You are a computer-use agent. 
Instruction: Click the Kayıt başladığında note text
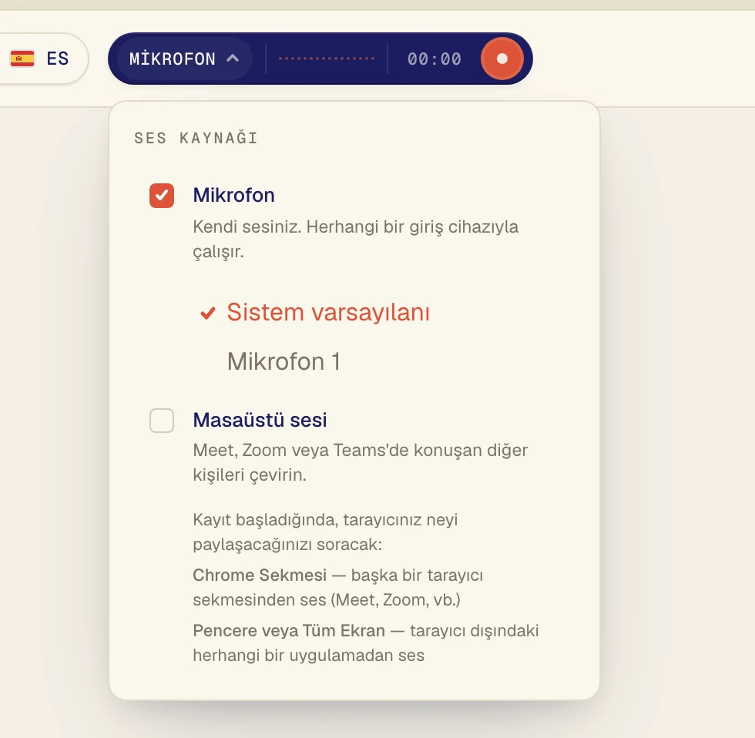point(325,532)
